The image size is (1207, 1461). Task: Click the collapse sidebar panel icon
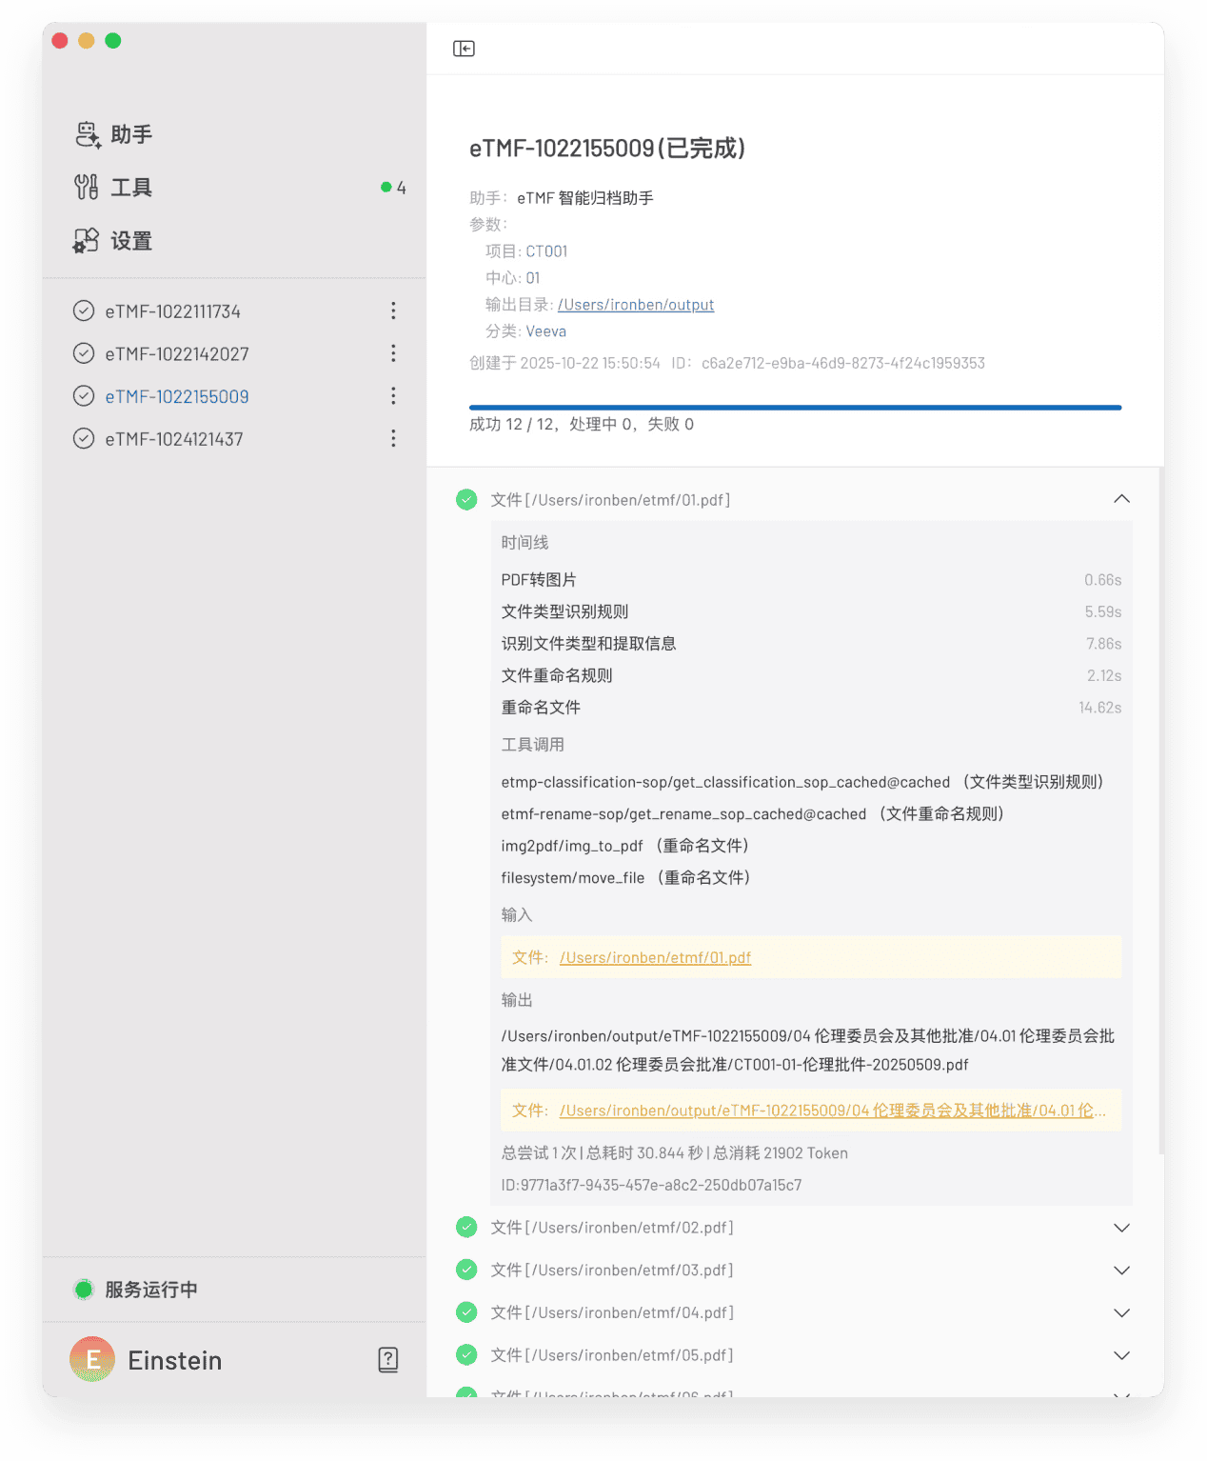(464, 49)
